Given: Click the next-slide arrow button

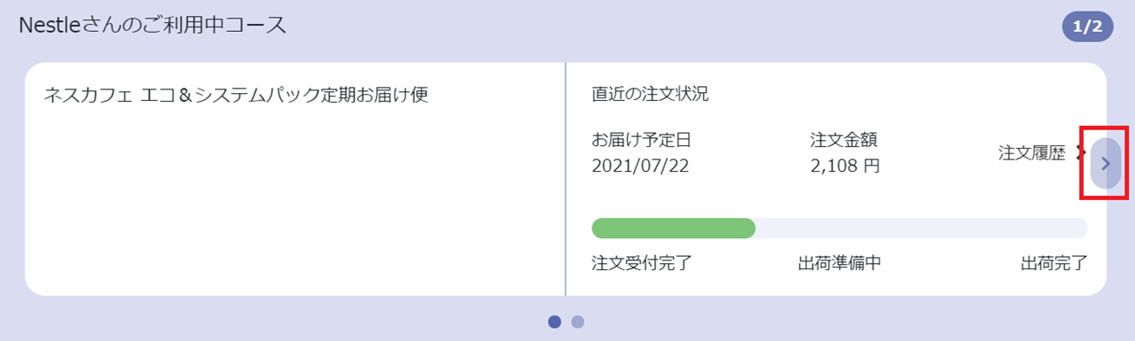Looking at the screenshot, I should 1106,163.
